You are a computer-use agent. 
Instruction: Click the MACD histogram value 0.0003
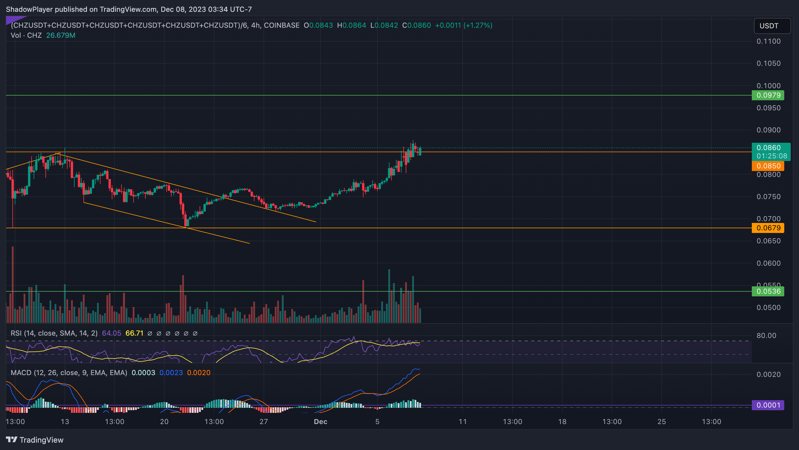[x=143, y=372]
